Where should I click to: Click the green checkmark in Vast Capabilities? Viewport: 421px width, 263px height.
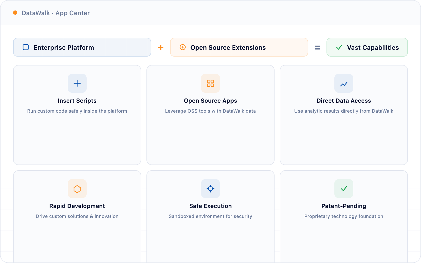coord(339,47)
